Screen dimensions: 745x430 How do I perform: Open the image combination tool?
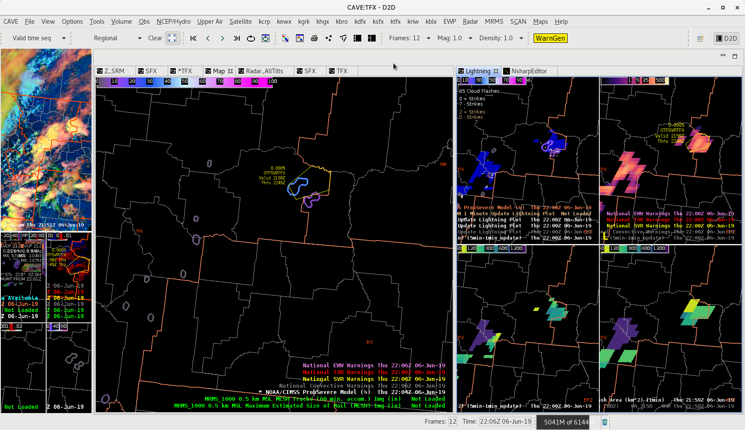[285, 38]
